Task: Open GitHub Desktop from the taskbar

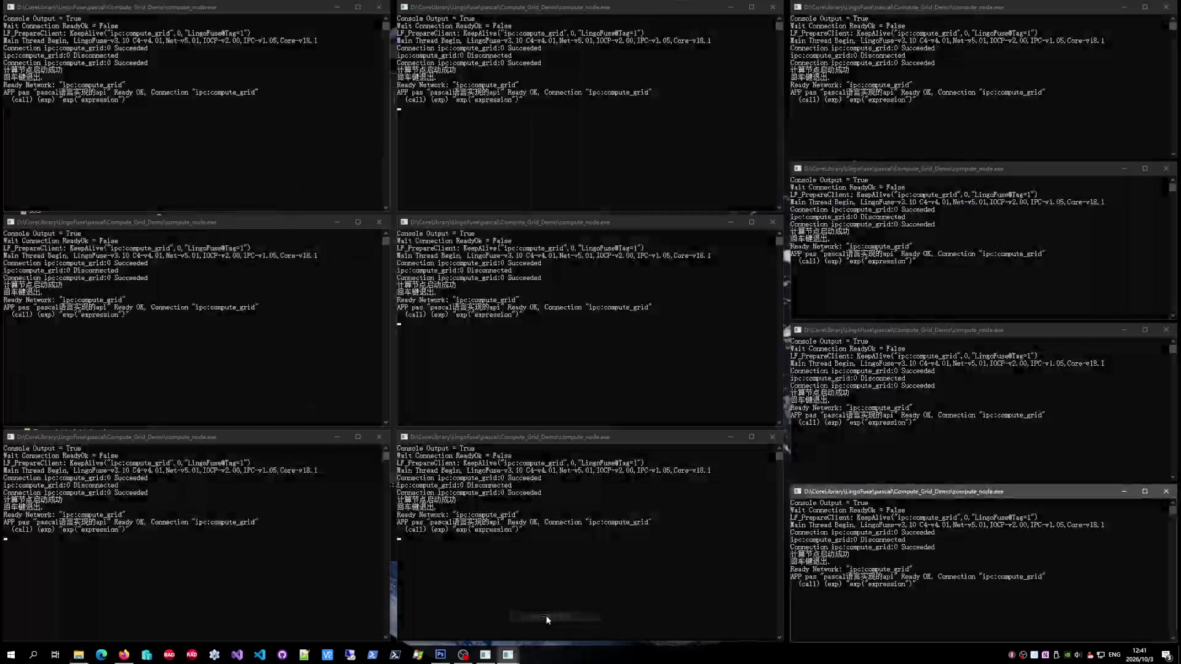Action: coord(282,655)
